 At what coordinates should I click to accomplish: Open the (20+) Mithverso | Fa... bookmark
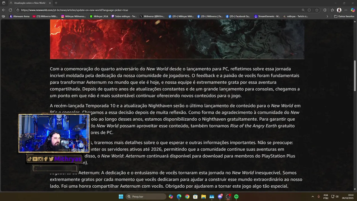210,16
